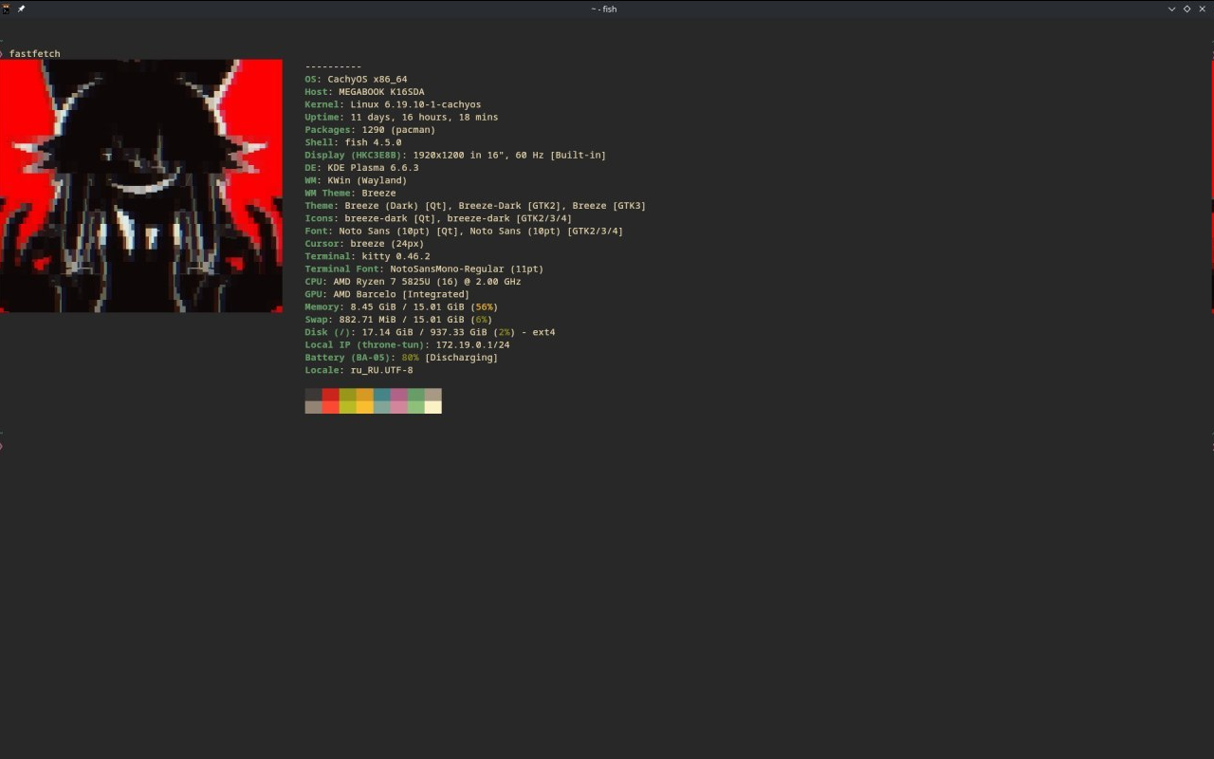
Task: Click the 'Icons: breeze-dark' line
Action: pos(438,218)
